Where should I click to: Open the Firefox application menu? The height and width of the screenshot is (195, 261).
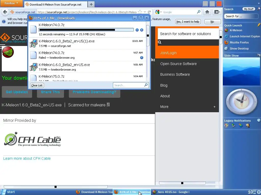coord(11,3)
